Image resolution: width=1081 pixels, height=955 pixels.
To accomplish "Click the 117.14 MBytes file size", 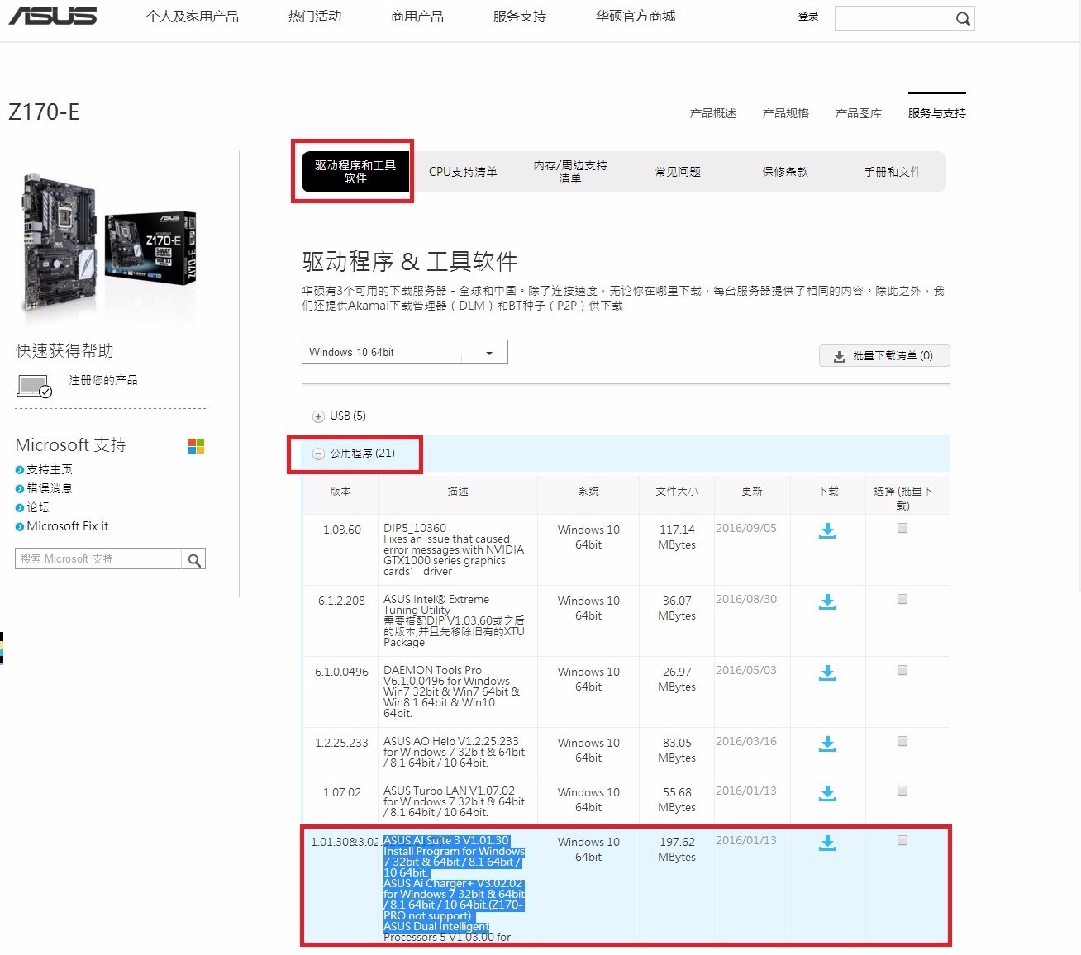I will tap(677, 537).
